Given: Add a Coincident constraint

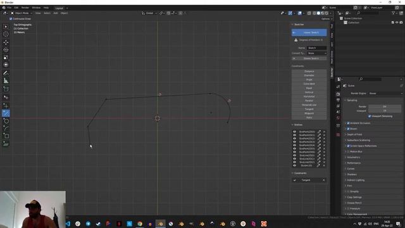Looking at the screenshot, I should (x=309, y=84).
